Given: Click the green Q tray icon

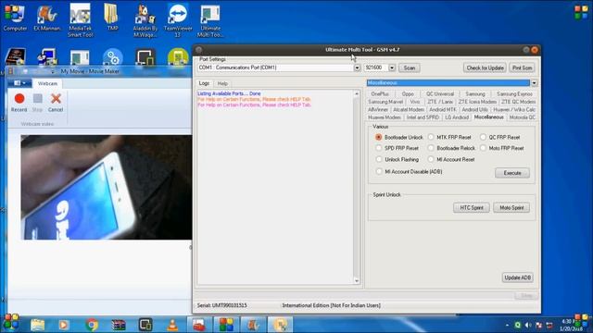Looking at the screenshot, I should point(517,325).
